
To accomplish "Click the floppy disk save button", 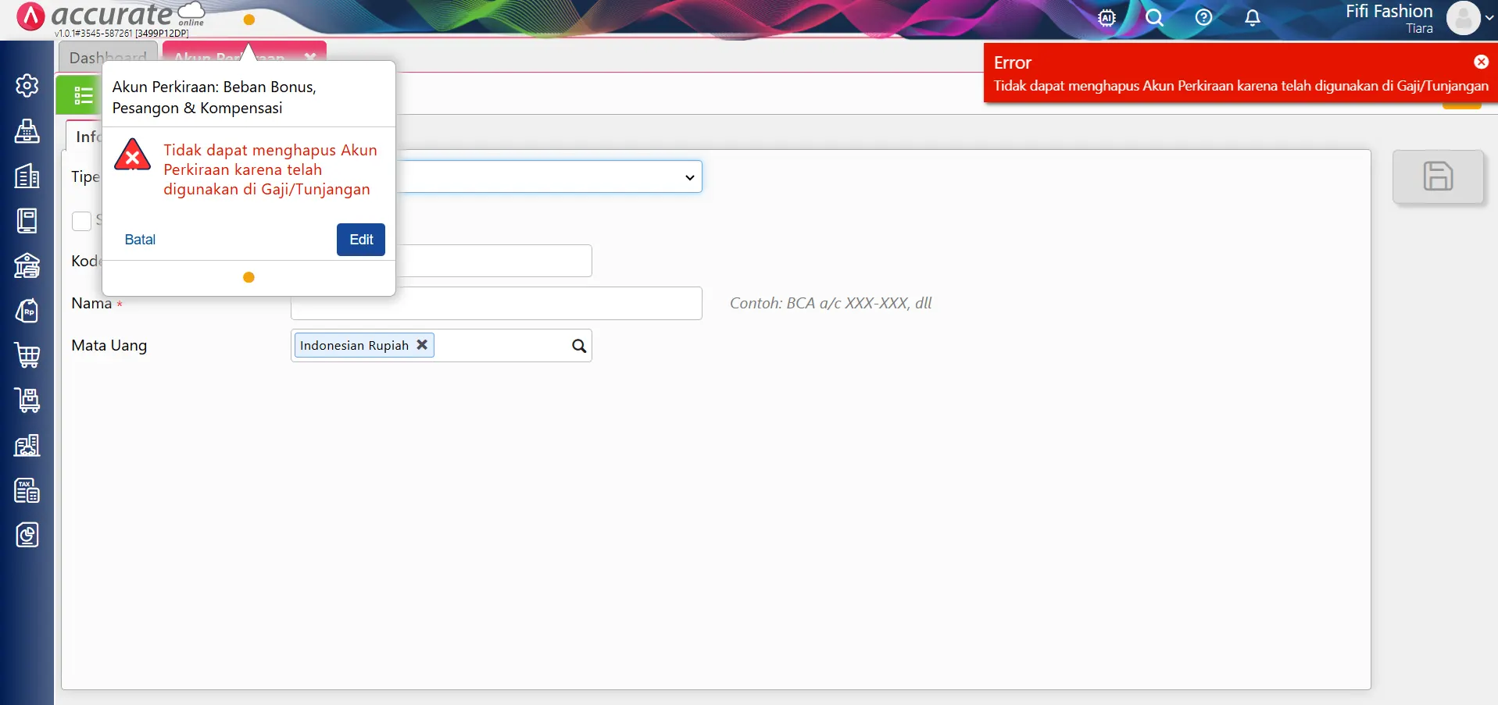I will (x=1437, y=176).
